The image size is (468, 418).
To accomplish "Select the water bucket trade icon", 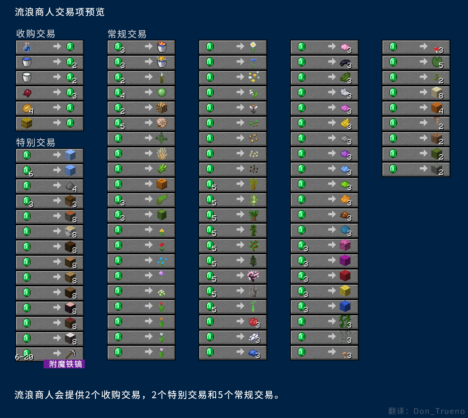I will point(27,62).
